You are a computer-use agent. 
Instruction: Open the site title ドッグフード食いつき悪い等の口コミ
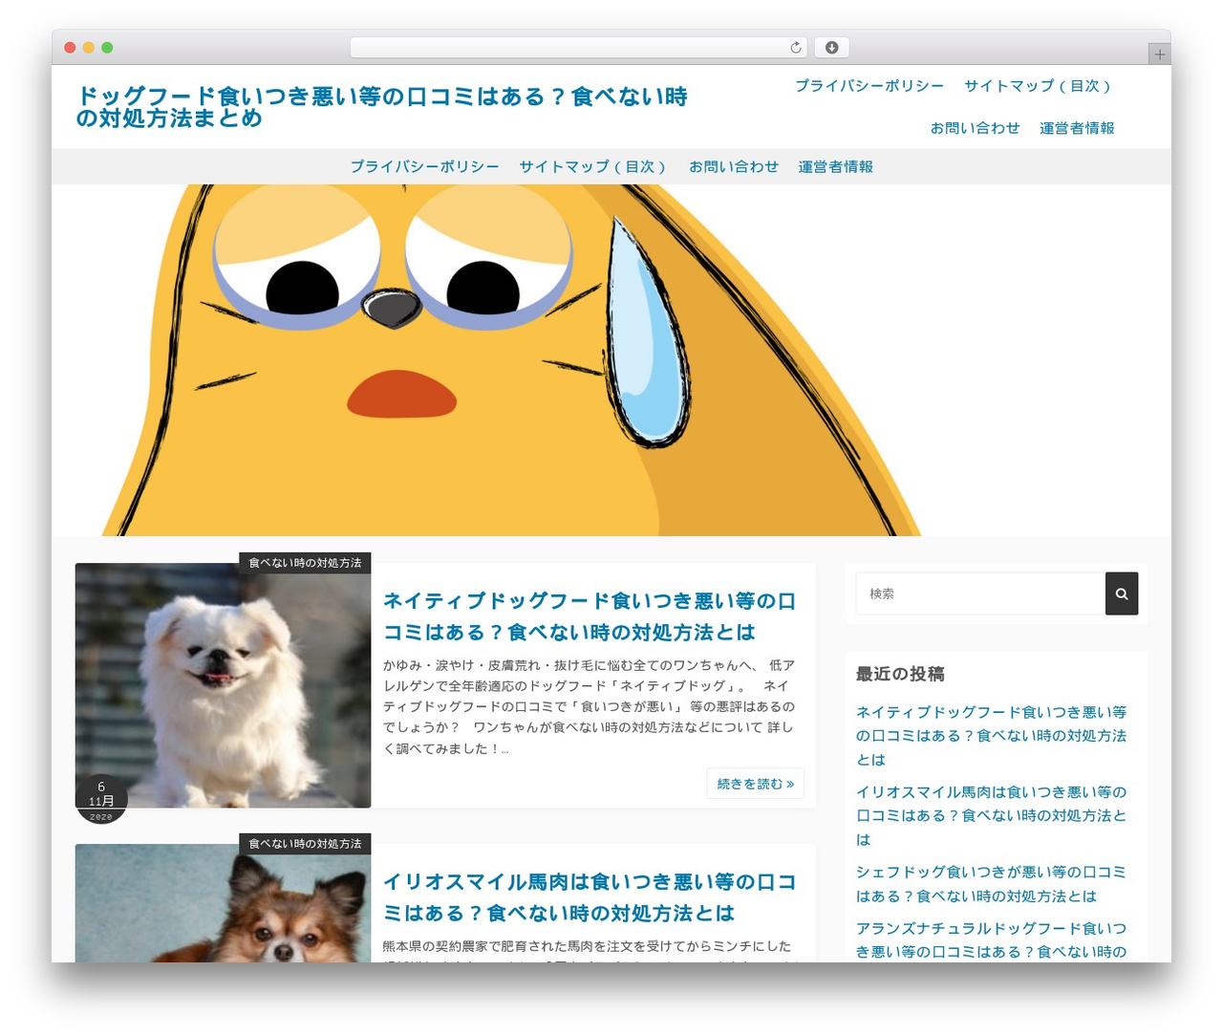(382, 107)
